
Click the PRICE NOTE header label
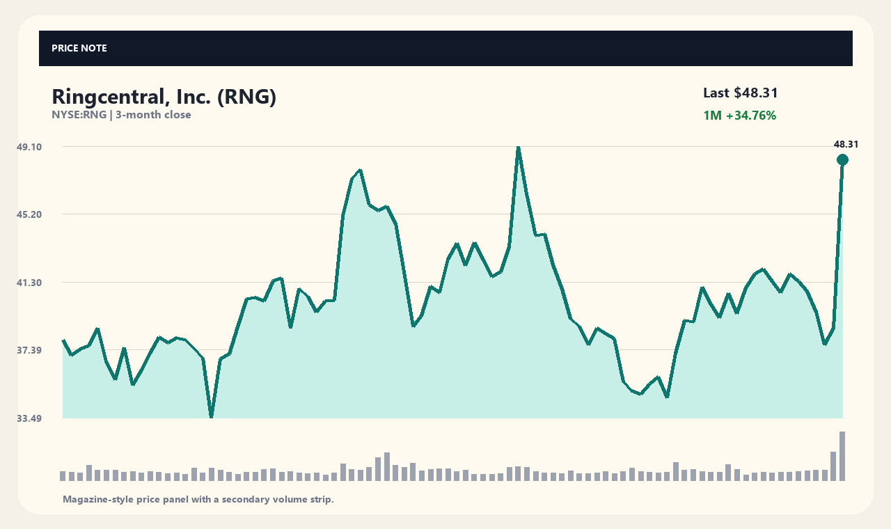[79, 48]
